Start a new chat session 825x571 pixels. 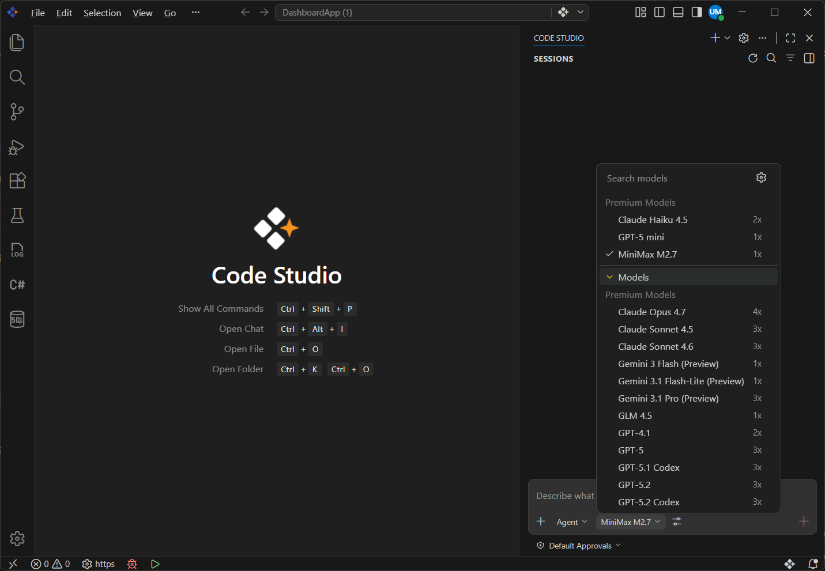point(715,38)
